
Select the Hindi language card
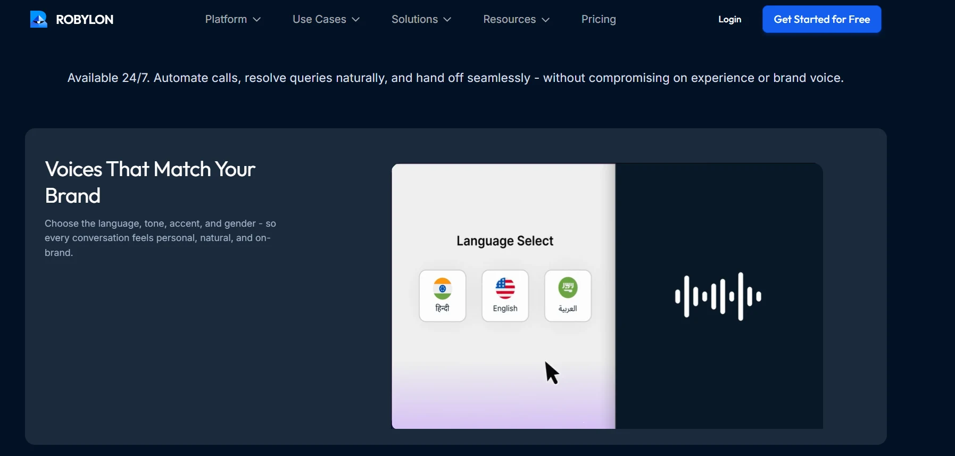(x=443, y=296)
